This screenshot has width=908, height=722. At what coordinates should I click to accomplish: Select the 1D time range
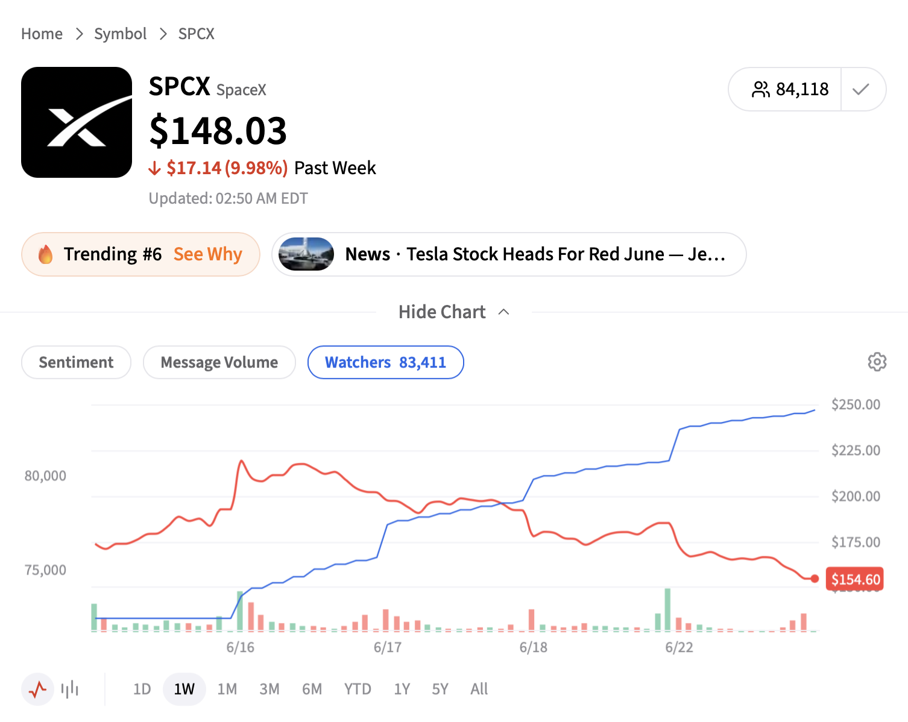142,689
